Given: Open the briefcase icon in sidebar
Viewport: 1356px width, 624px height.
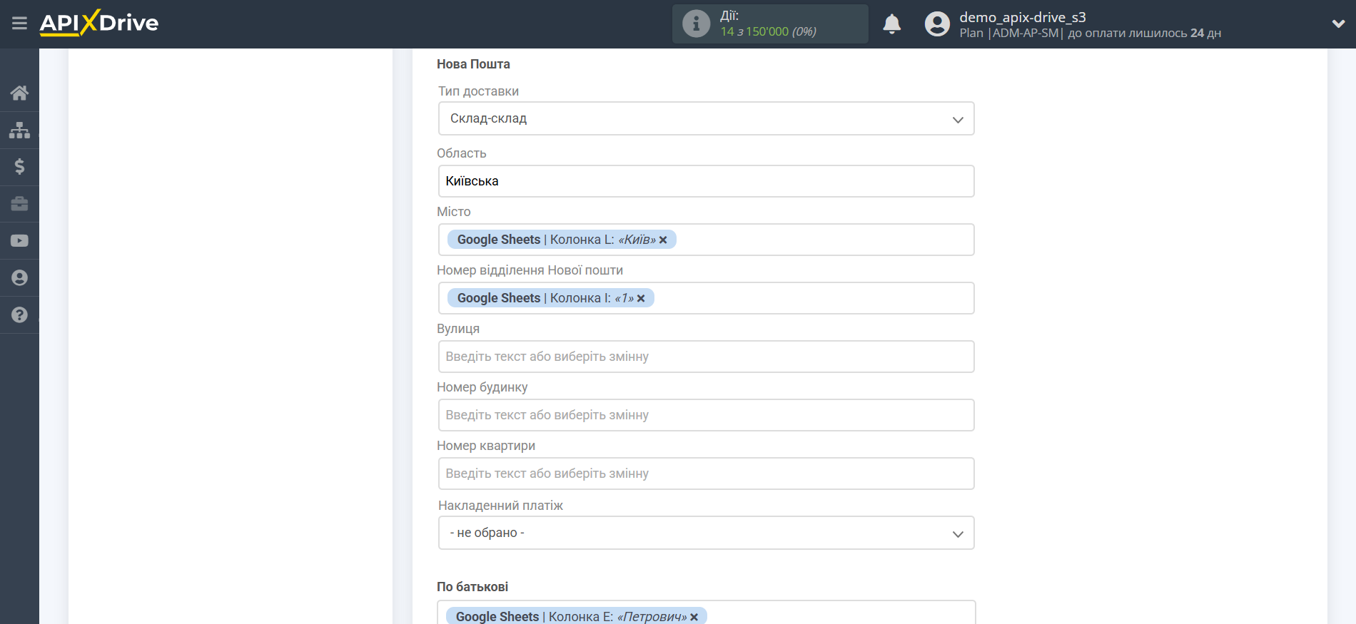Looking at the screenshot, I should (x=19, y=204).
